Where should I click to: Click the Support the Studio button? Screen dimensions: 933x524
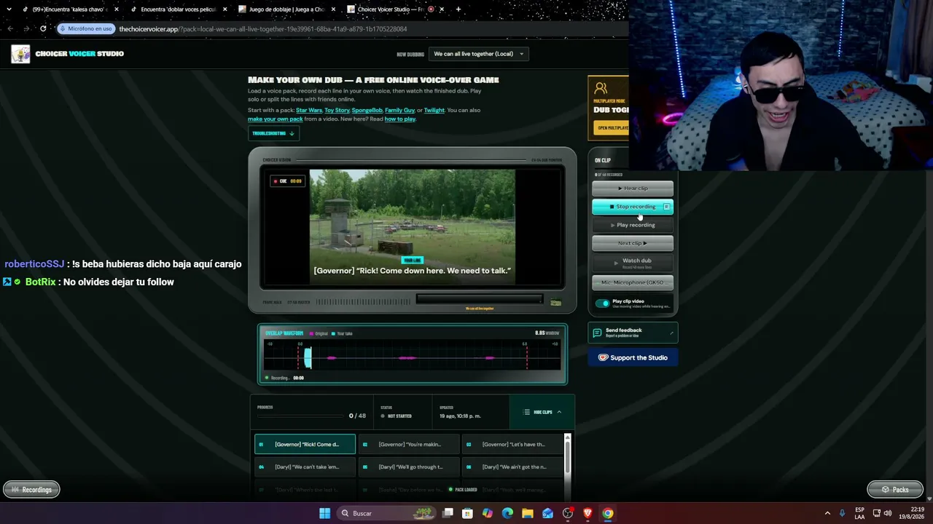click(633, 357)
